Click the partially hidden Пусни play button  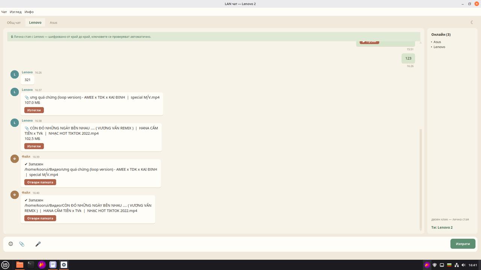[369, 42]
